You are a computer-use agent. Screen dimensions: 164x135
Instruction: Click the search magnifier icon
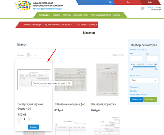point(110,2)
